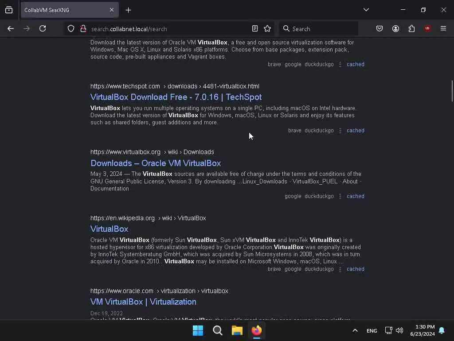The height and width of the screenshot is (341, 454).
Task: Open the Extensions puzzle icon
Action: pos(411,29)
